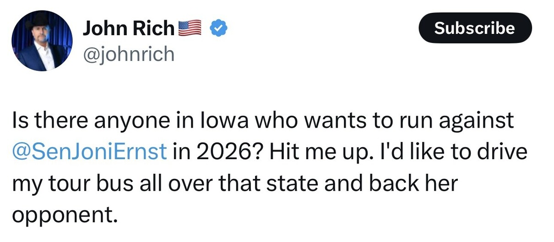Click "Hit me up." in the tweet
This screenshot has height=242, width=554.
point(317,151)
